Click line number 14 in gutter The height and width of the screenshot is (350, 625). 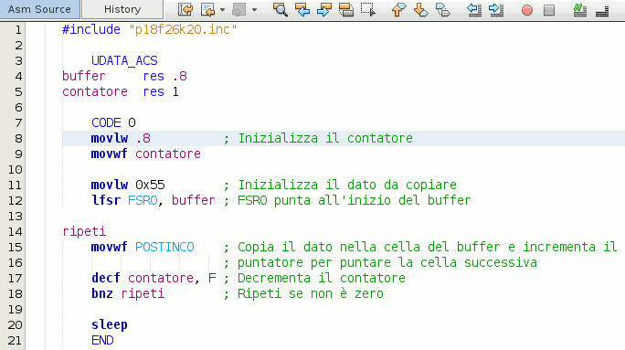(x=16, y=231)
